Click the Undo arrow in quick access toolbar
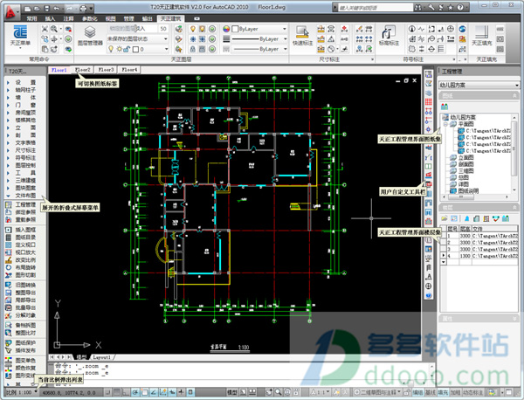The width and height of the screenshot is (524, 400). point(57,8)
